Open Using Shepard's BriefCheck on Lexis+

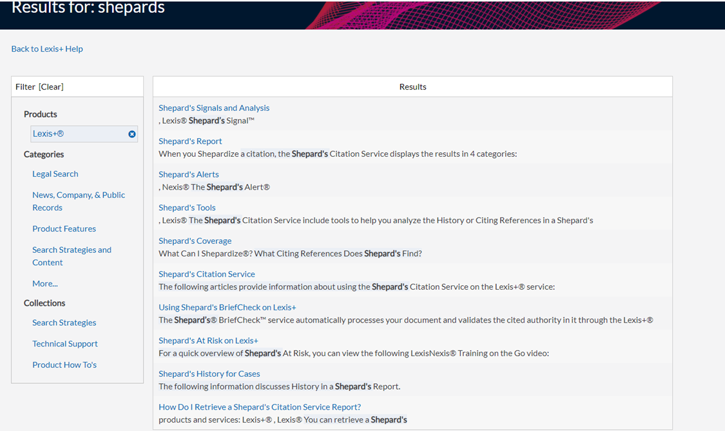point(227,307)
